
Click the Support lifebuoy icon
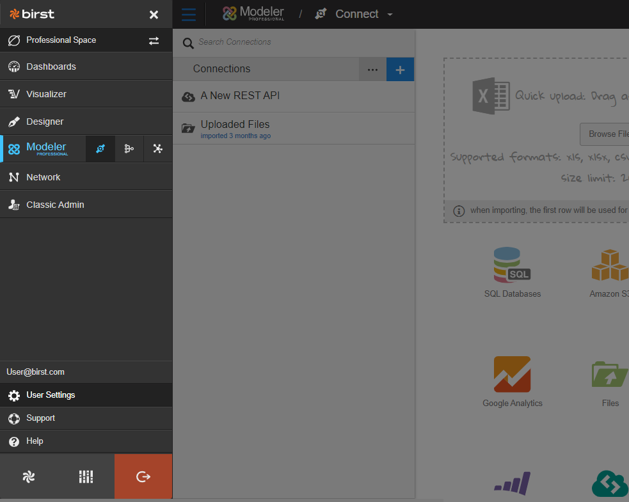(x=14, y=419)
